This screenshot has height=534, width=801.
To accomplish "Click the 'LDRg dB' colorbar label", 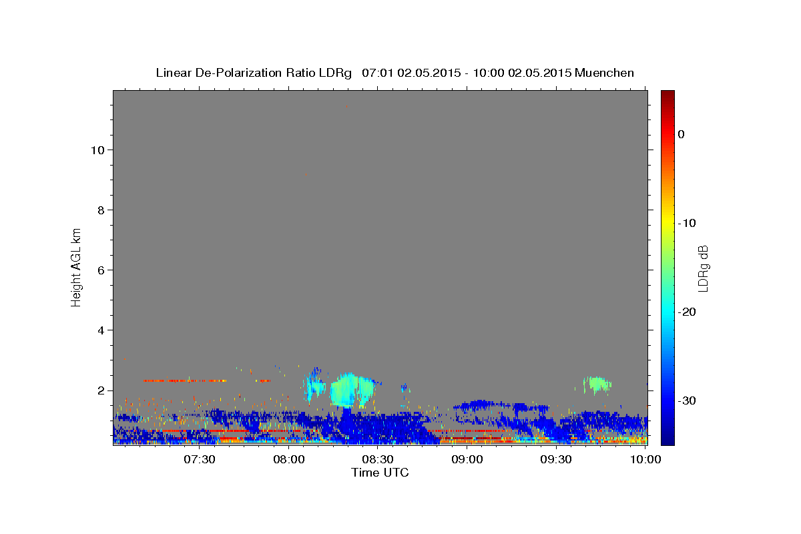I will click(x=702, y=268).
